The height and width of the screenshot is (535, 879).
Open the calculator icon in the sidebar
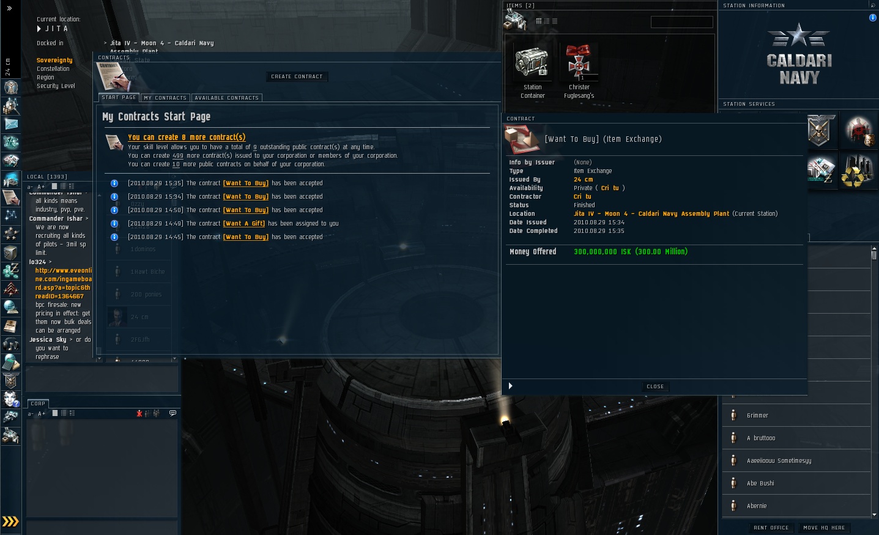coord(11,363)
